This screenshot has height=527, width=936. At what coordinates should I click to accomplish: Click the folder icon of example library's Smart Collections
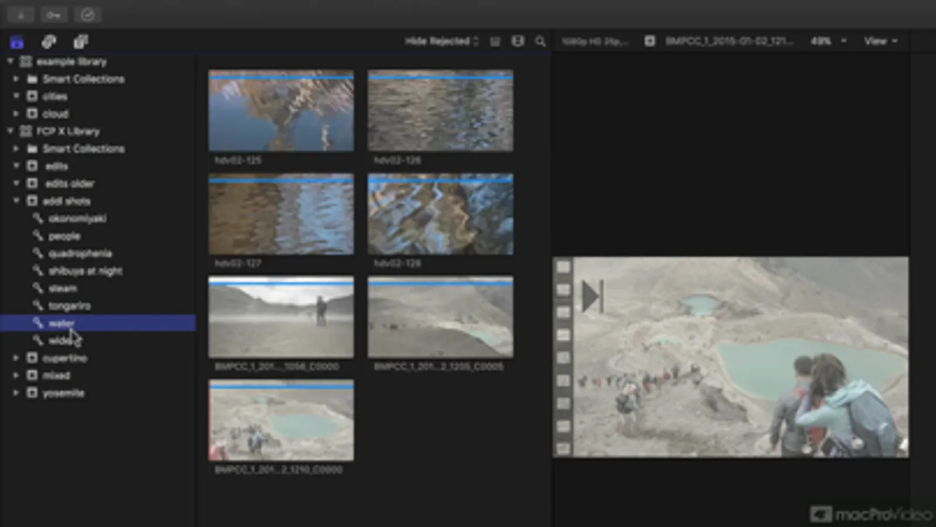[32, 78]
